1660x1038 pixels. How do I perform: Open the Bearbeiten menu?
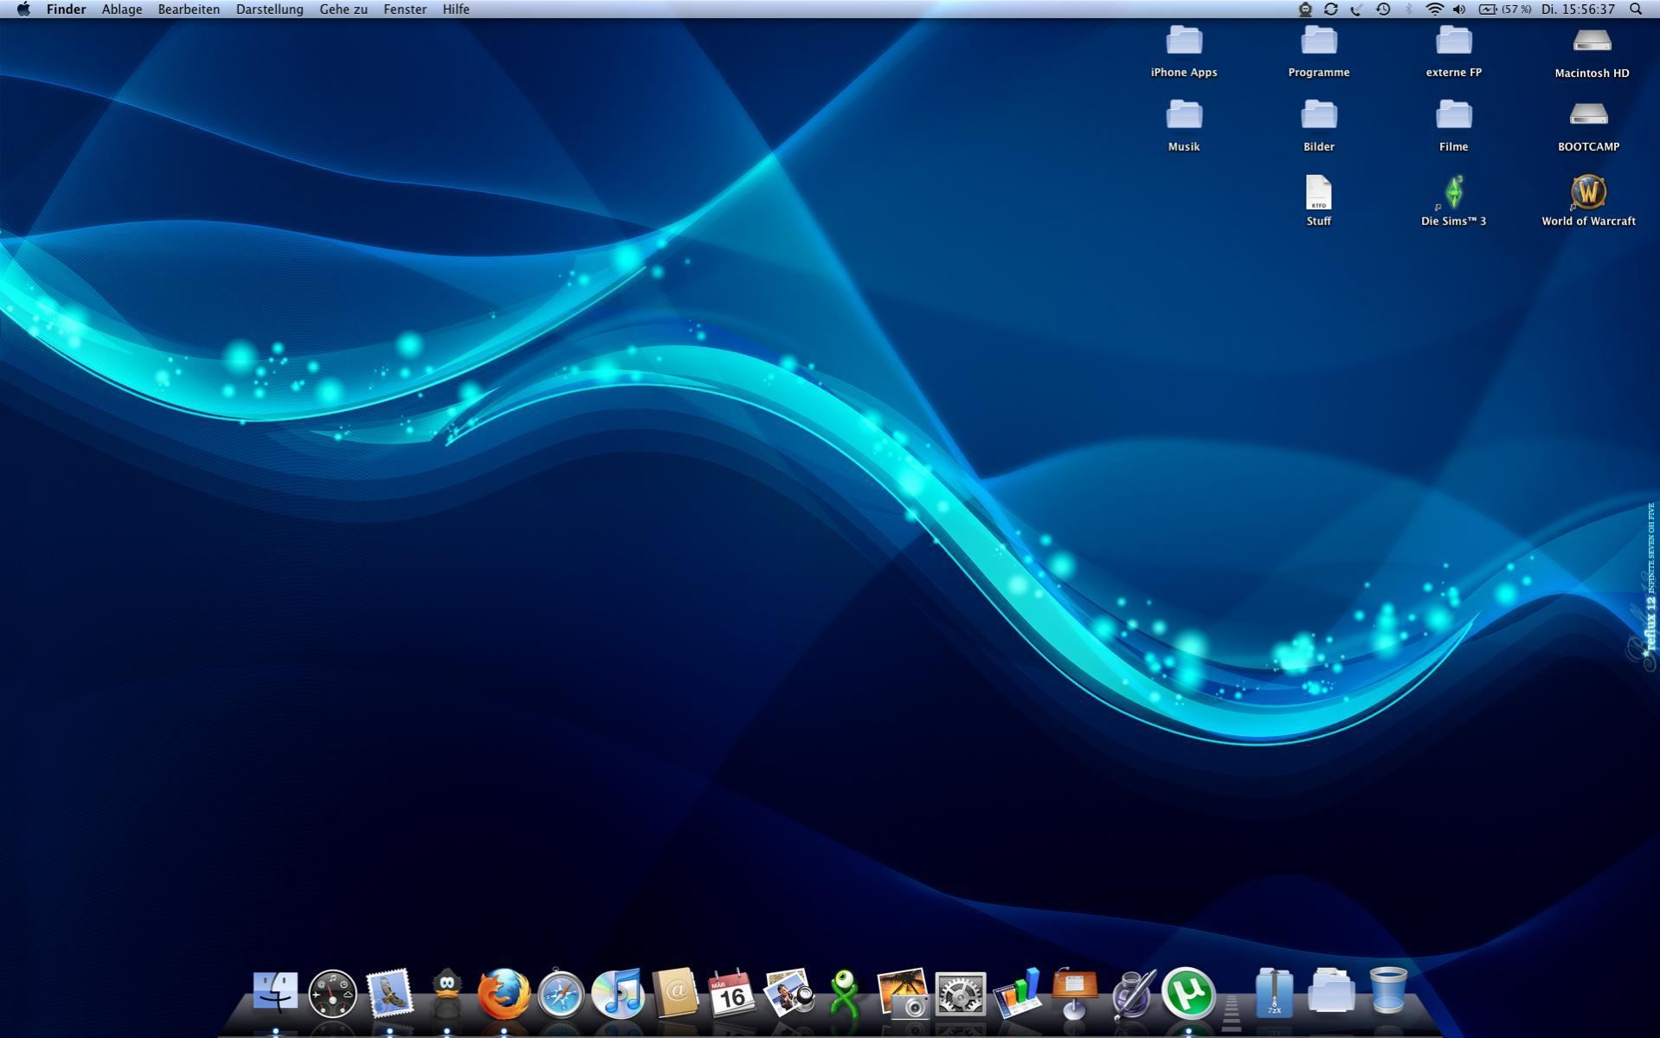tap(189, 10)
